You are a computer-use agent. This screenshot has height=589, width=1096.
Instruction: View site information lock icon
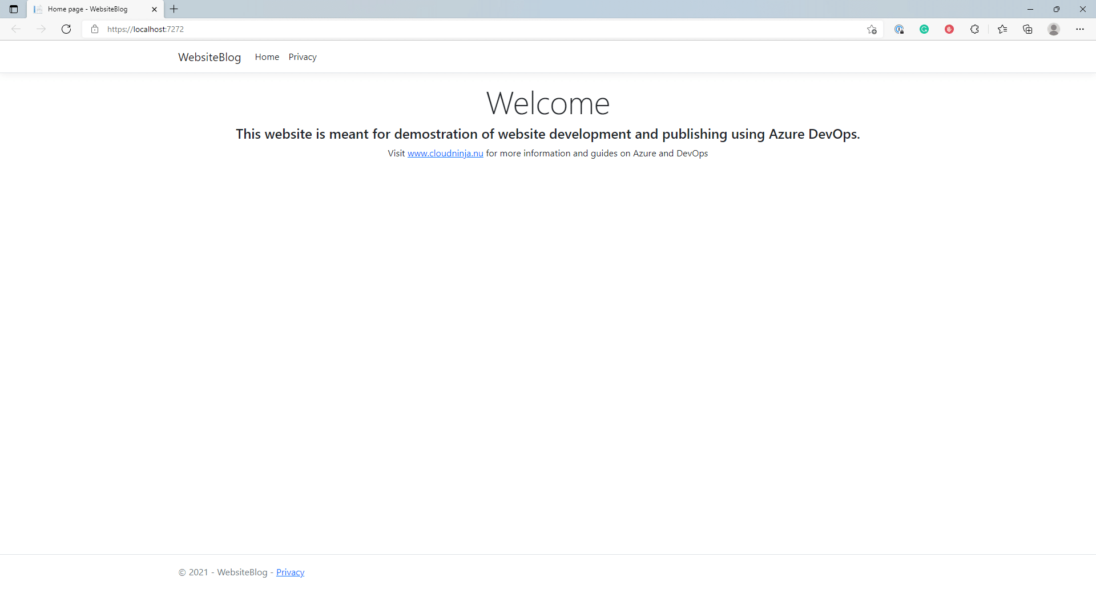[95, 29]
